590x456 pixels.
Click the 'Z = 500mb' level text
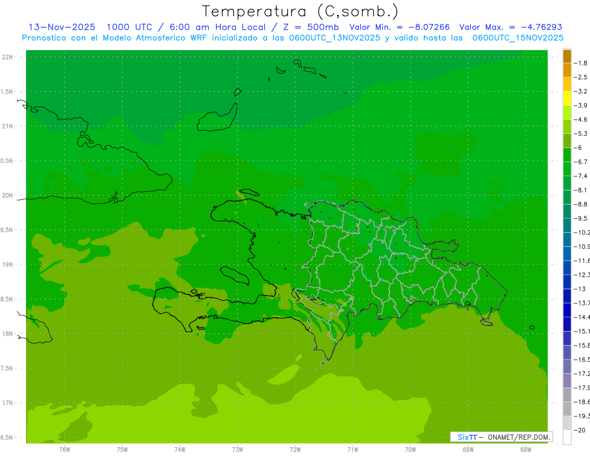pos(312,27)
